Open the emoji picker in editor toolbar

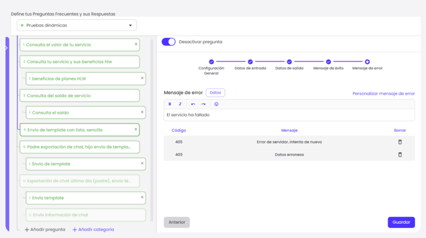[216, 104]
